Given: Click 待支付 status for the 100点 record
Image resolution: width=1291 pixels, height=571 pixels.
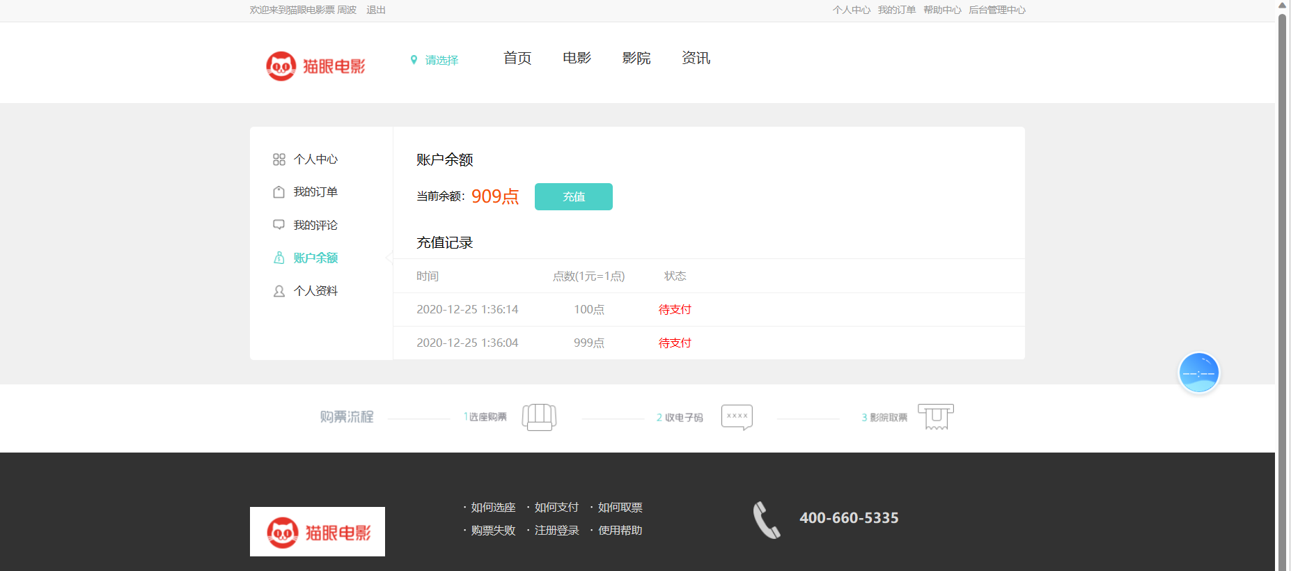Looking at the screenshot, I should [675, 310].
